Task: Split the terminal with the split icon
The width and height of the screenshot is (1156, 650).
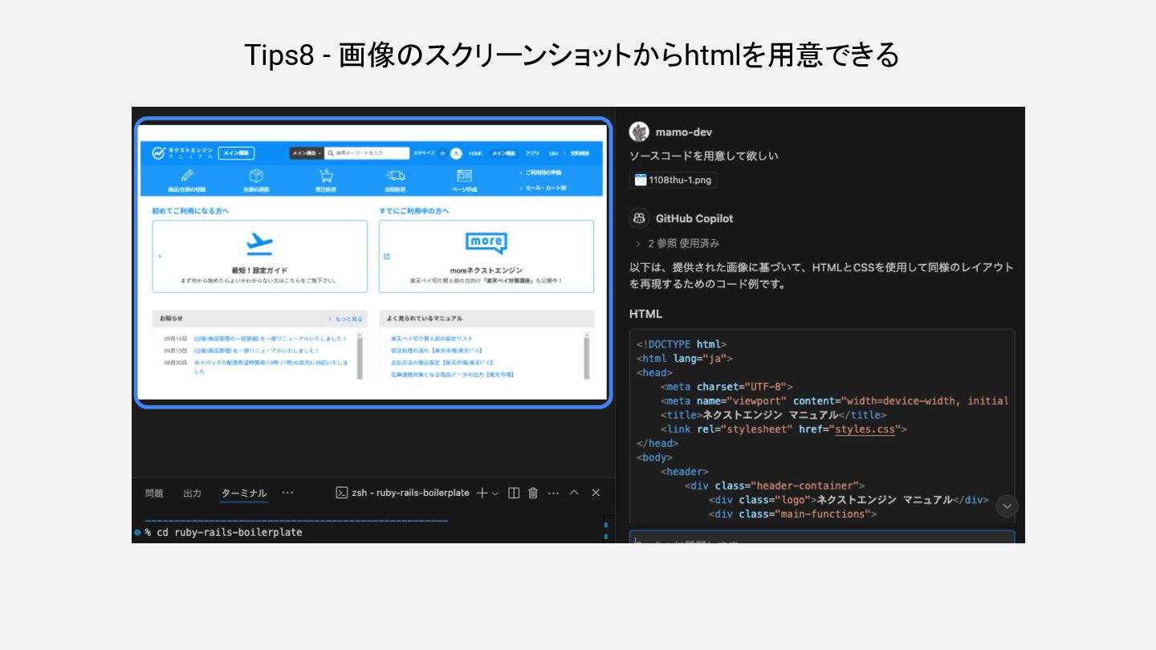Action: [x=514, y=493]
